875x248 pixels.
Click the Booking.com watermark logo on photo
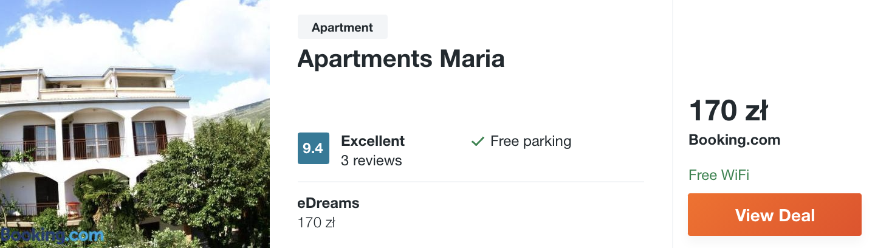[x=52, y=236]
